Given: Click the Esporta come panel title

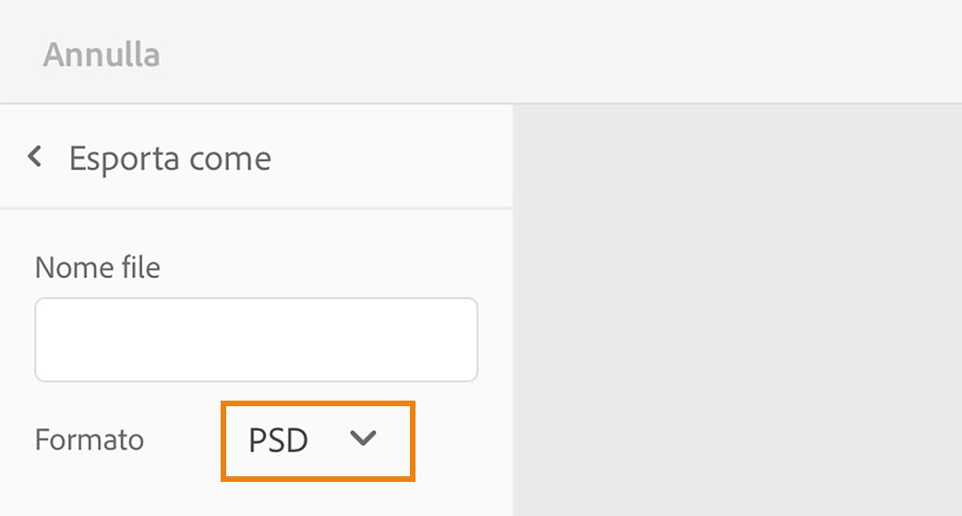Looking at the screenshot, I should pyautogui.click(x=170, y=158).
